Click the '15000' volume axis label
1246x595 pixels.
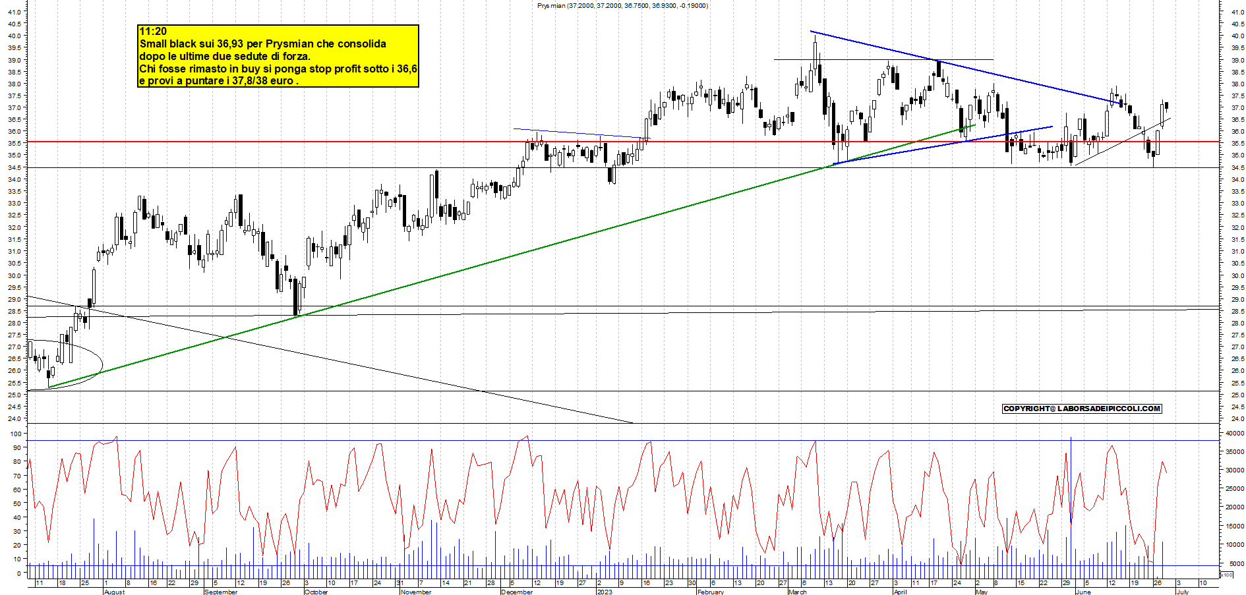1234,526
